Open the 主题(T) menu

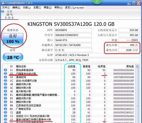point(37,7)
